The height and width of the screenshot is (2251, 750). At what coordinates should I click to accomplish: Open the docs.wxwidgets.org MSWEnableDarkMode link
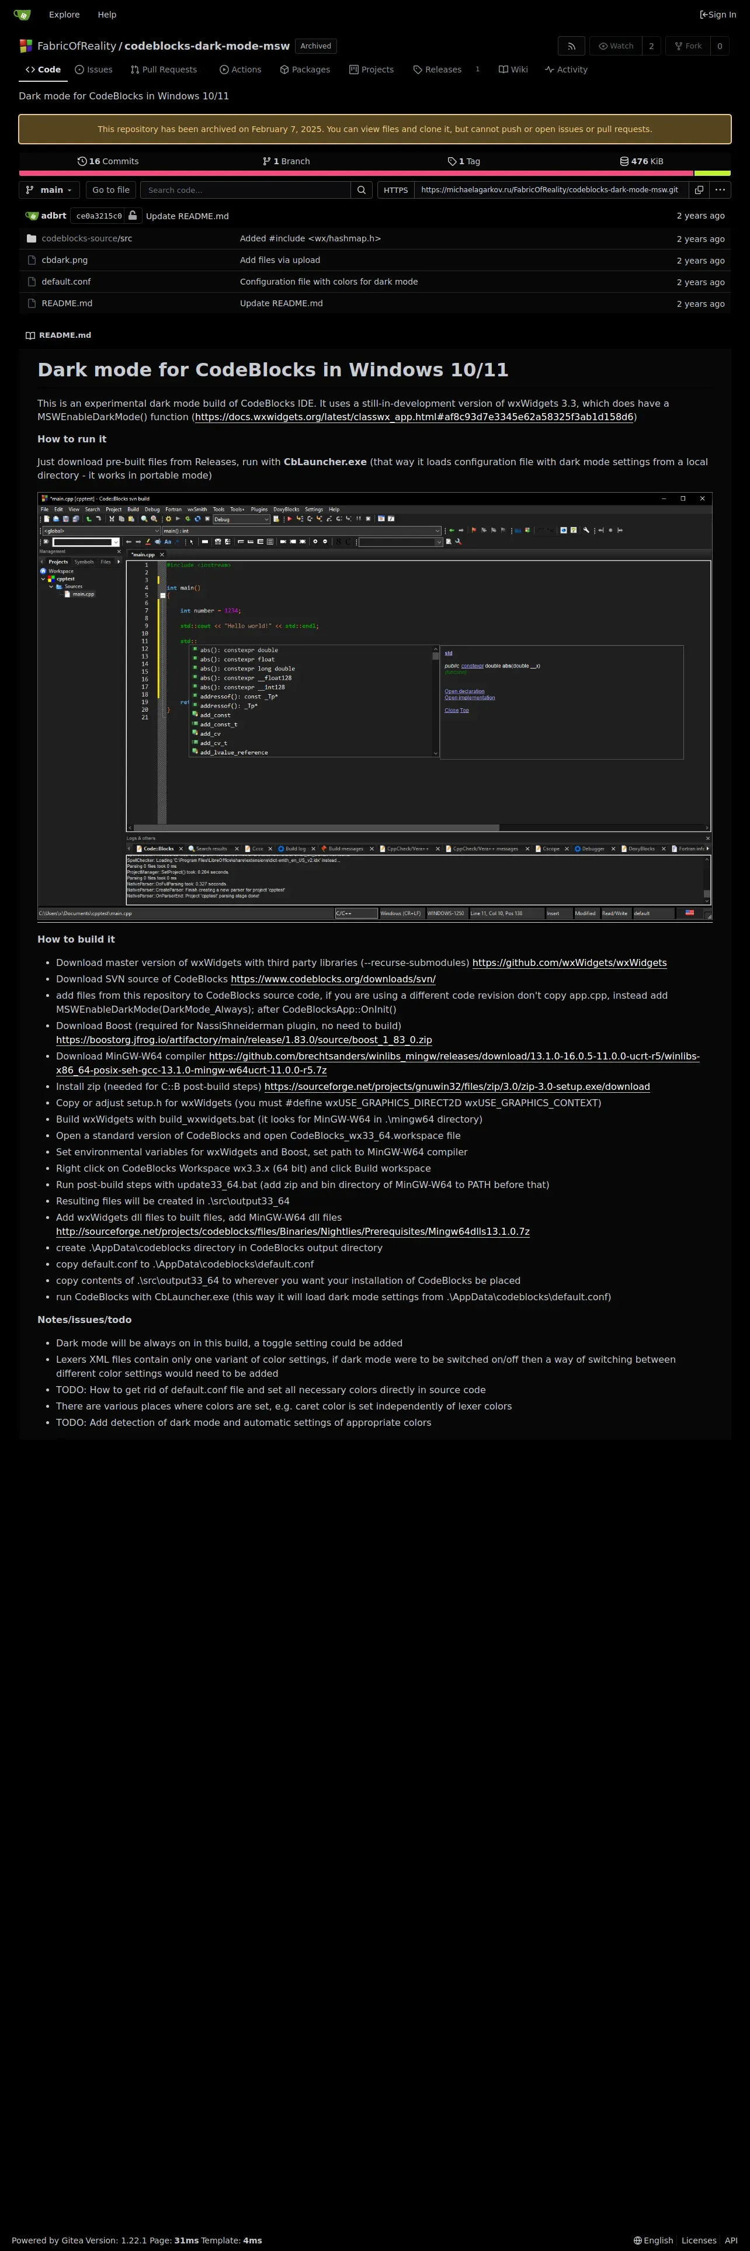(x=414, y=417)
